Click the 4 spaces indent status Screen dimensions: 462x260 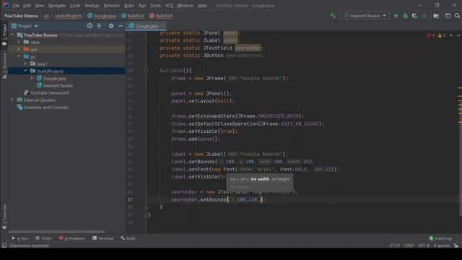tap(441, 246)
